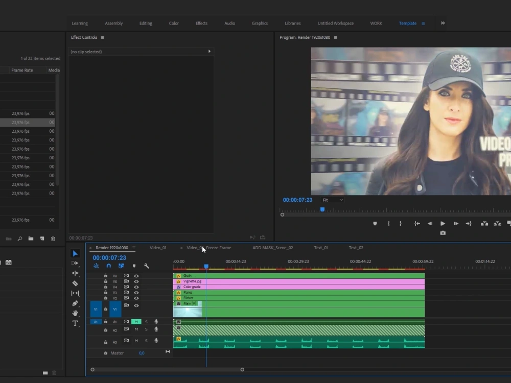Select the Ripple Edit tool

pos(75,273)
